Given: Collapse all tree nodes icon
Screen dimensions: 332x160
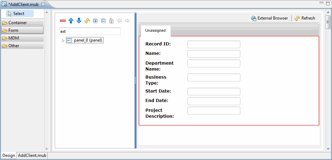Looking at the screenshot, I should tap(103, 21).
